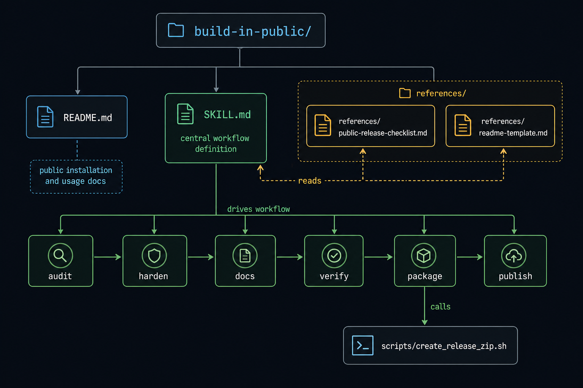This screenshot has width=583, height=388.
Task: Click the package box icon
Action: click(424, 255)
